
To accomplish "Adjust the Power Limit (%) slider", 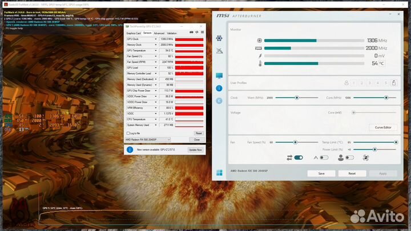I will click(x=375, y=149).
